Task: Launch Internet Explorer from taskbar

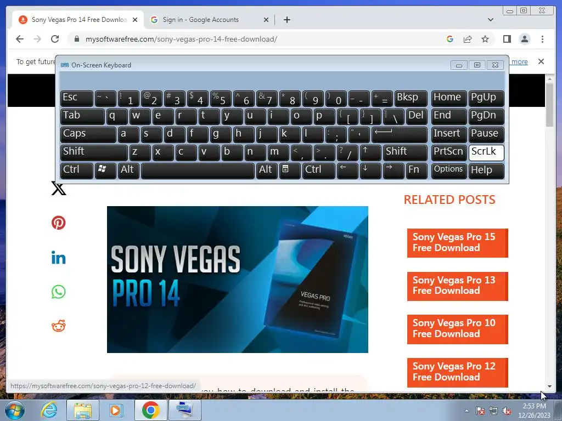Action: [49, 410]
